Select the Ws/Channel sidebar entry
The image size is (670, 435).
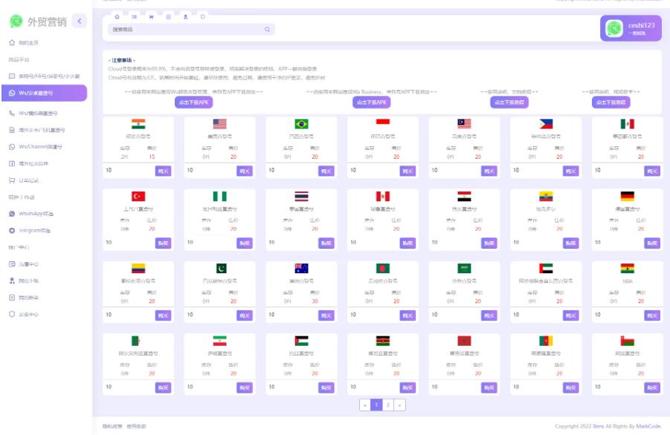pyautogui.click(x=43, y=146)
